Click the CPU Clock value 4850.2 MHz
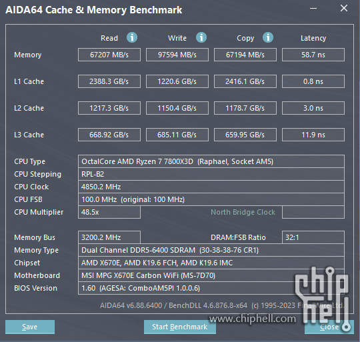The width and height of the screenshot is (360, 342). 211,187
